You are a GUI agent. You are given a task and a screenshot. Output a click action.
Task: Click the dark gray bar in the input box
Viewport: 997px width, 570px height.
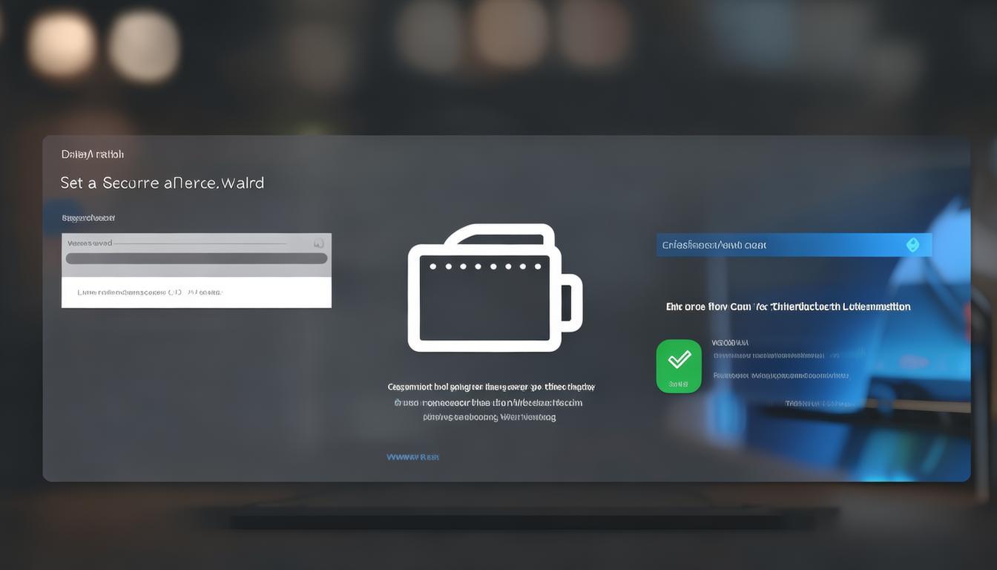(196, 259)
